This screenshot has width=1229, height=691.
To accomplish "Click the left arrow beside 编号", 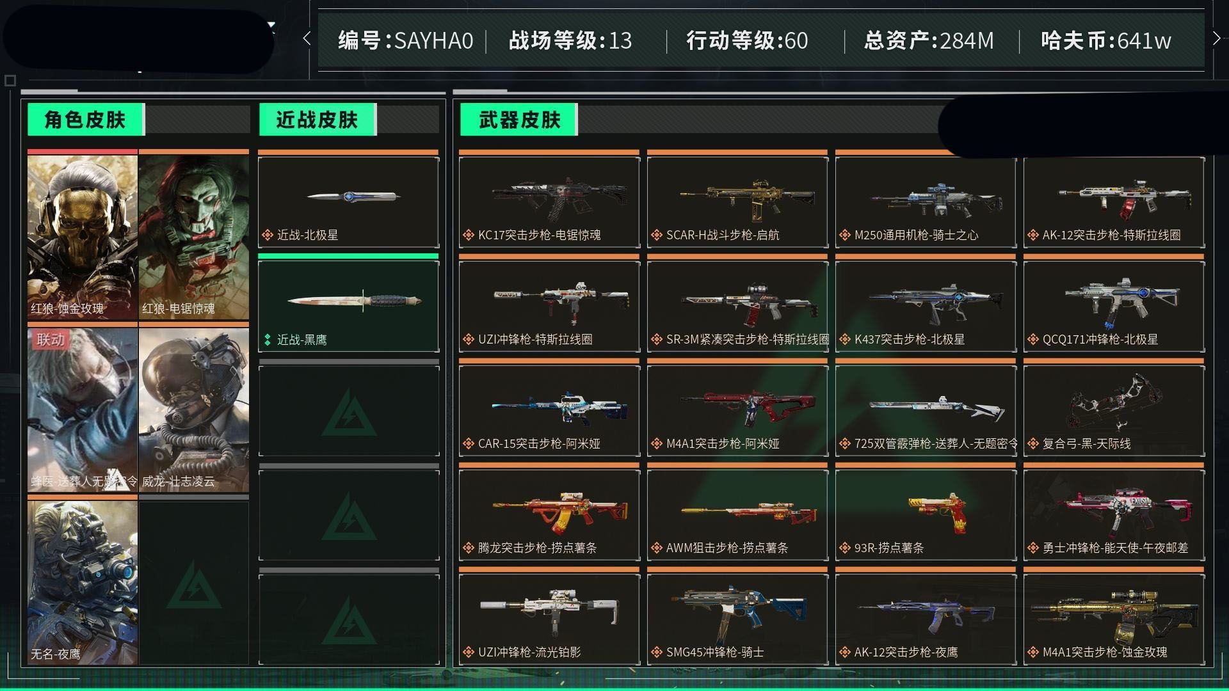I will point(307,39).
